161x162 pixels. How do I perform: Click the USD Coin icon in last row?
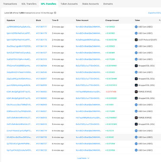(x=136, y=150)
